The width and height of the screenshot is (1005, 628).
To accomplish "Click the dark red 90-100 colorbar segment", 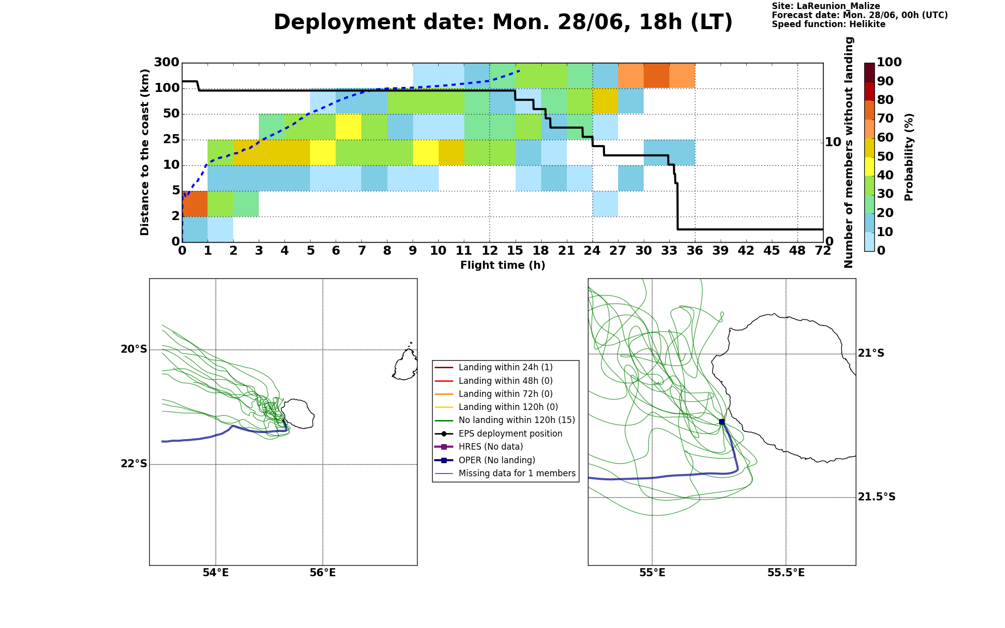I will 869,72.
